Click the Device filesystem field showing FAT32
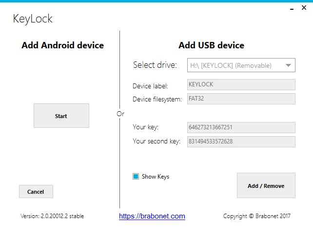 point(241,99)
